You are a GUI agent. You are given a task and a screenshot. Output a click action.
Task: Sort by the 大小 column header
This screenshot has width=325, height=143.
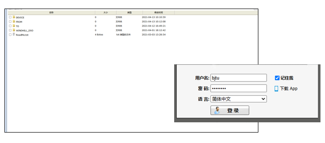point(106,13)
